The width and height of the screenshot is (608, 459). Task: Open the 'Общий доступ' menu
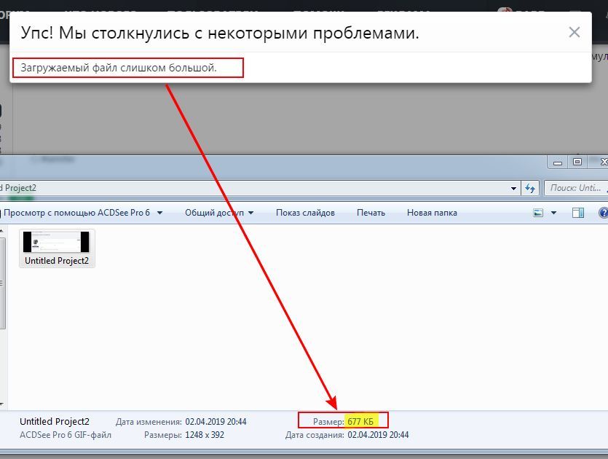[219, 213]
